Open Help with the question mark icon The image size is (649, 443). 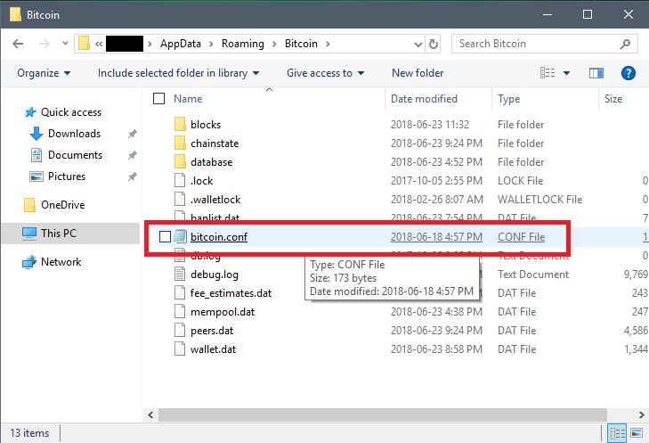tap(628, 73)
